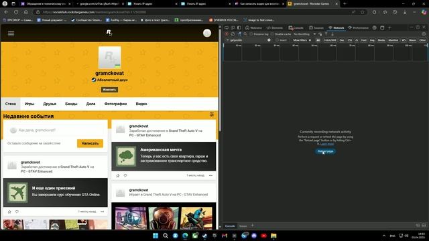The height and width of the screenshot is (241, 429).
Task: Comment on the "Американская мечта" post
Action: pyautogui.click(x=125, y=175)
